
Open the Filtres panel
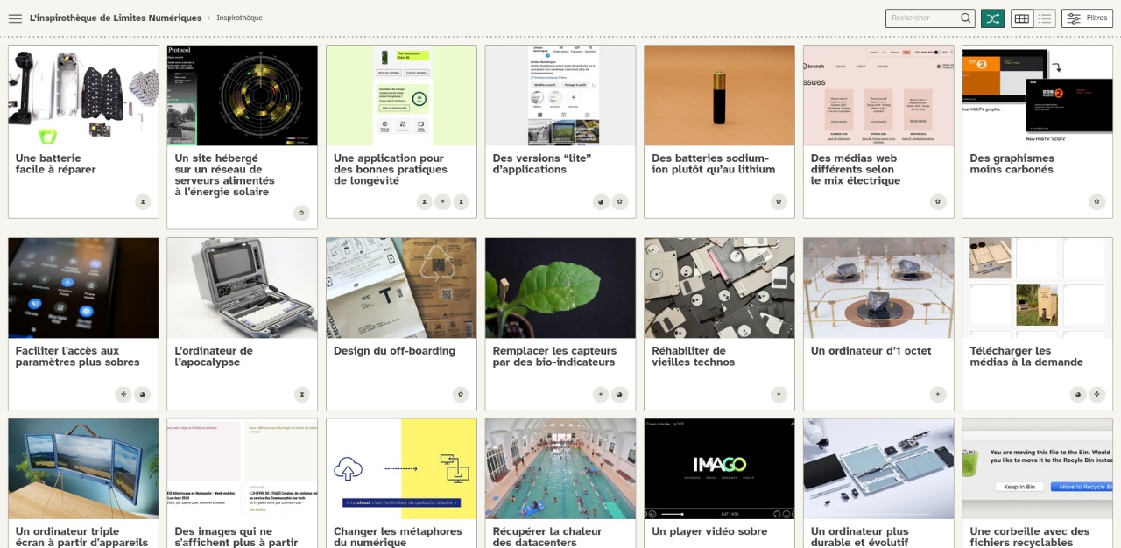click(x=1087, y=18)
